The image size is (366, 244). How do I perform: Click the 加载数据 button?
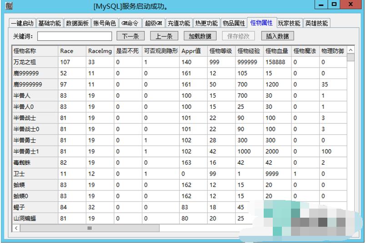(x=200, y=36)
